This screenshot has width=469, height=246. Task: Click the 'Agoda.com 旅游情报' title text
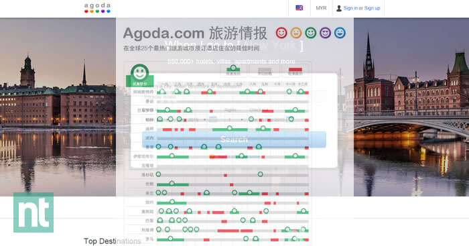(195, 34)
